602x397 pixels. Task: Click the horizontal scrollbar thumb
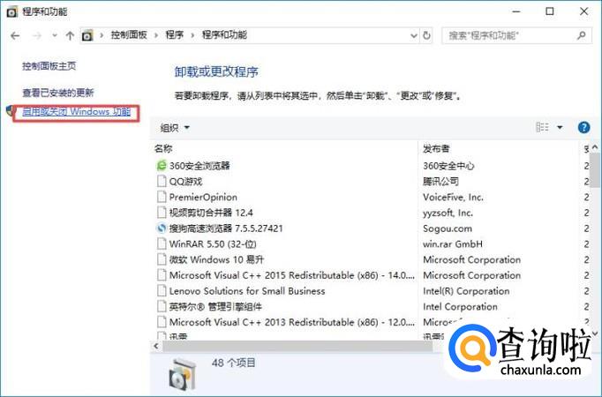(x=298, y=346)
